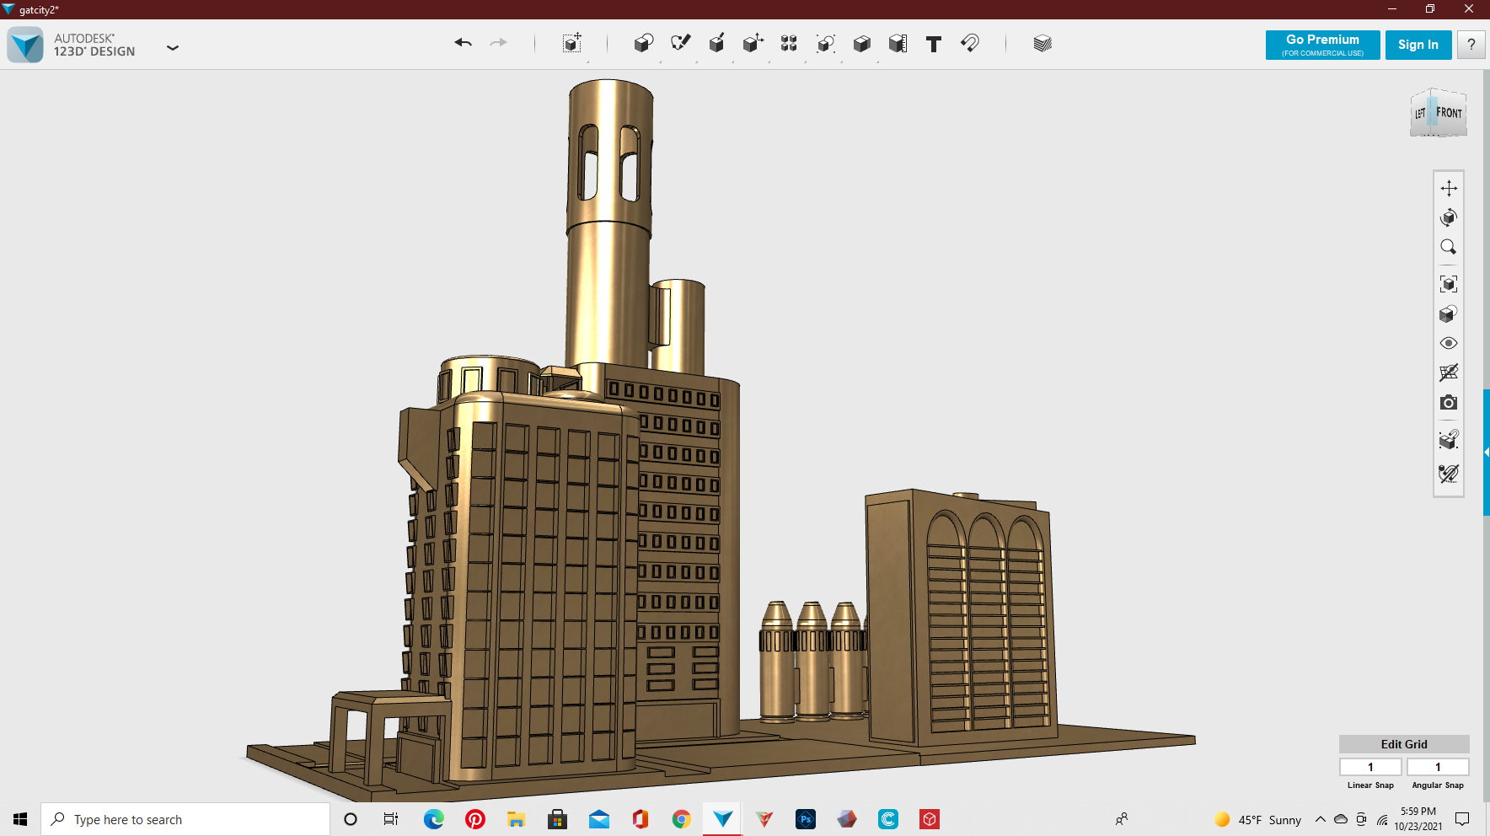Toggle sketch visibility at navigation bar bottom
Image resolution: width=1490 pixels, height=836 pixels.
coord(1449,474)
